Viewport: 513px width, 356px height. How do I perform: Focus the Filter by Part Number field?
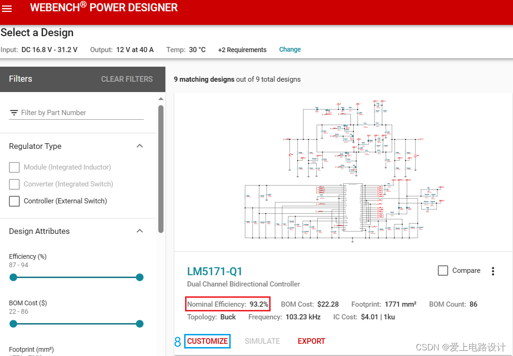coord(76,113)
